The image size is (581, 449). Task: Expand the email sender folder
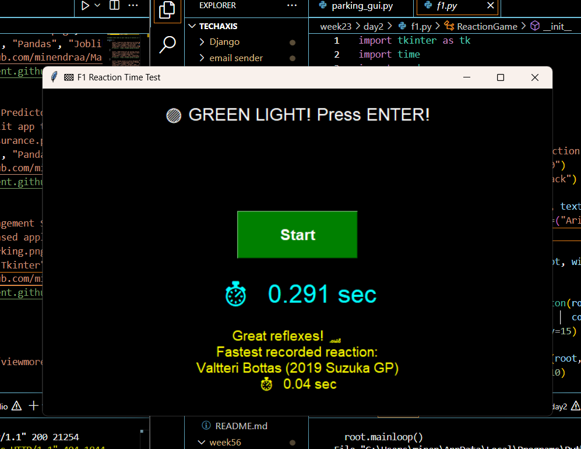click(201, 58)
